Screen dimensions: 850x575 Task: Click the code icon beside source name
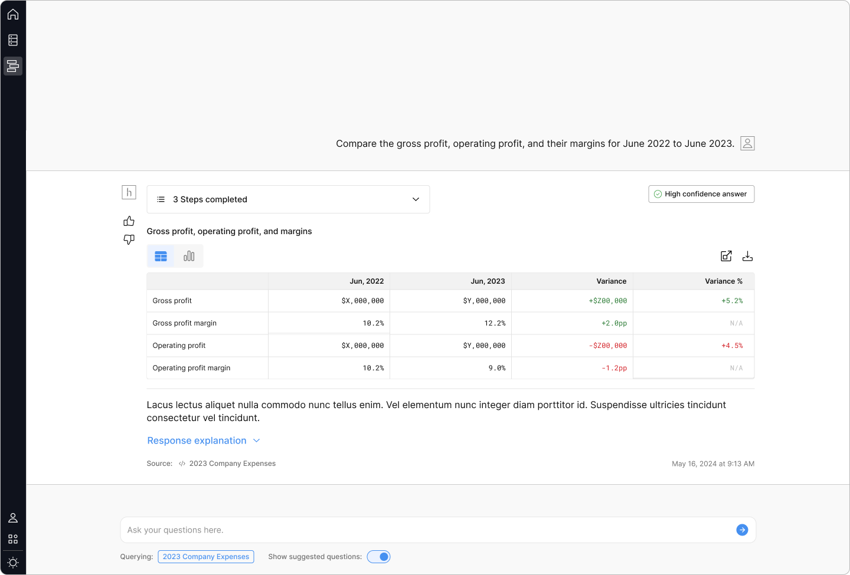pos(182,464)
